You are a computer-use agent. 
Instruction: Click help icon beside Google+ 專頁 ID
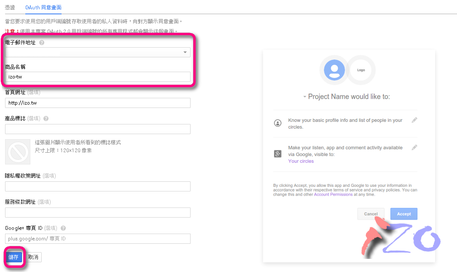pos(63,228)
